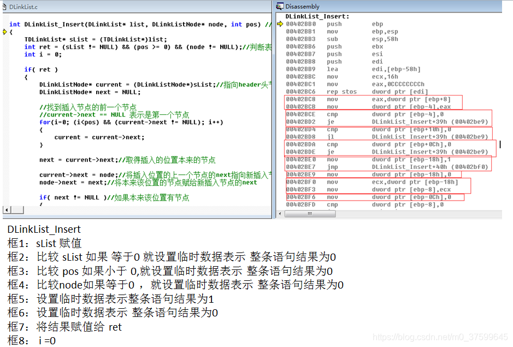Click the 'mov ecx,16h' line
This screenshot has width=513, height=347.
click(x=342, y=77)
